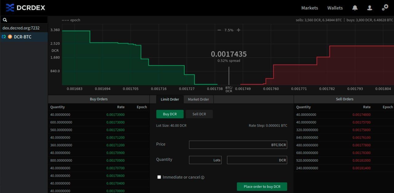This screenshot has width=394, height=193.
Task: Select sell order at rate 0.00175700
Action: click(344, 122)
